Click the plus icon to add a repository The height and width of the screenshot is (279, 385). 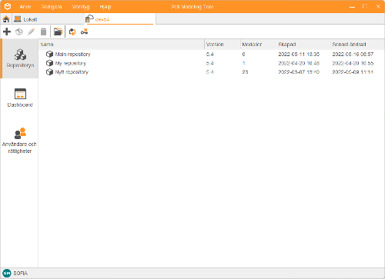(x=7, y=32)
